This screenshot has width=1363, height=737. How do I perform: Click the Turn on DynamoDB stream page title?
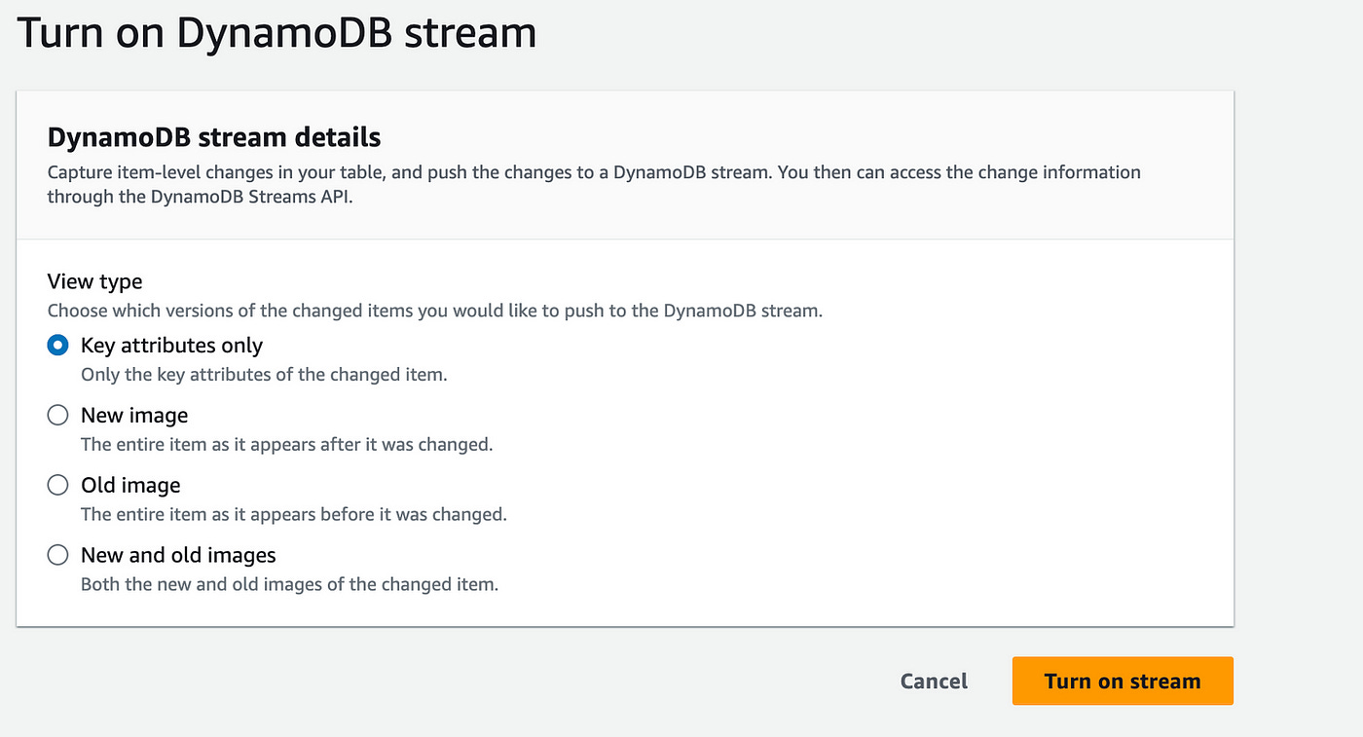click(276, 32)
